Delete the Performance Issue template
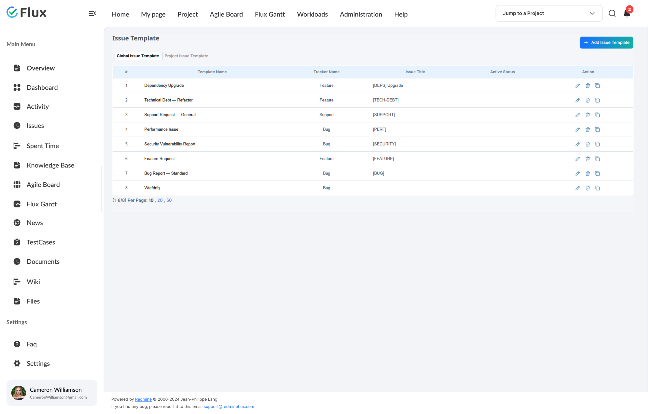 (588, 129)
